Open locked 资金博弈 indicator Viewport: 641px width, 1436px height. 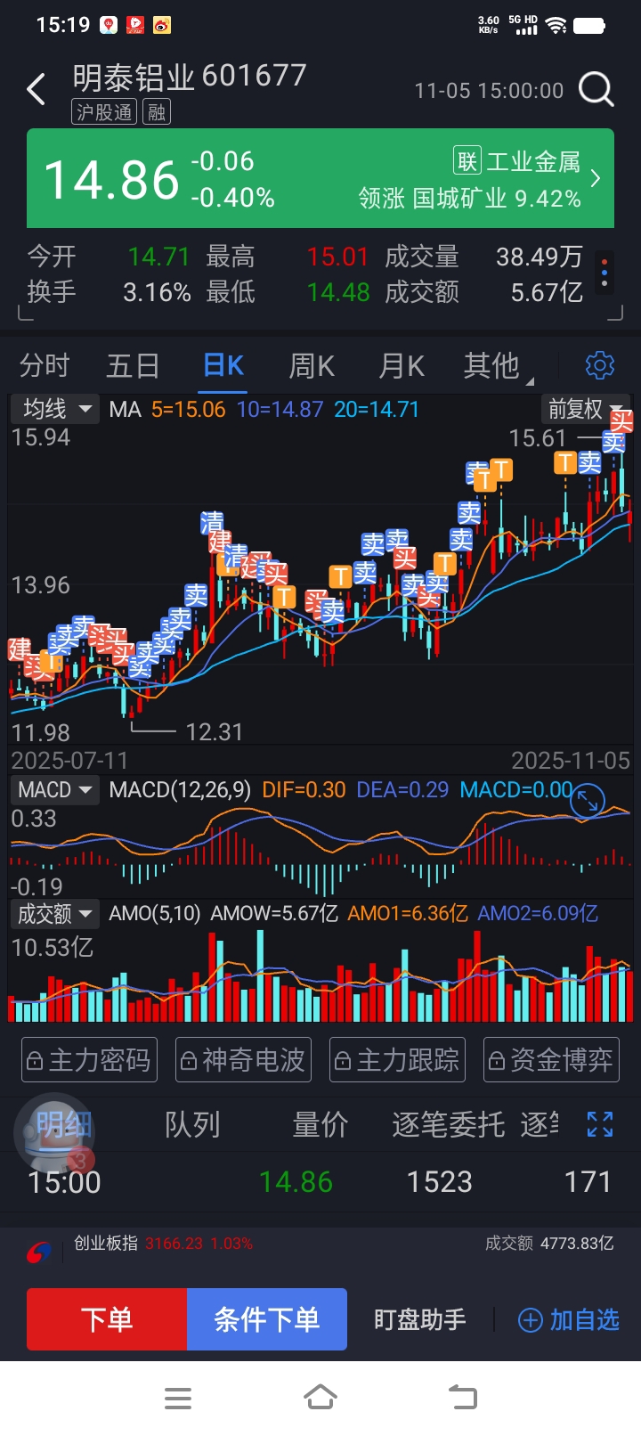[x=551, y=1060]
